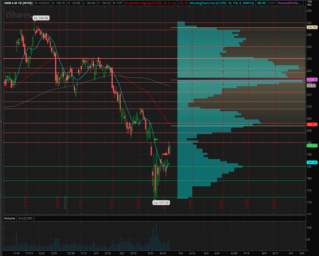Click the D: 4/24/25 date readout
The width and height of the screenshot is (319, 256).
(x=42, y=3)
